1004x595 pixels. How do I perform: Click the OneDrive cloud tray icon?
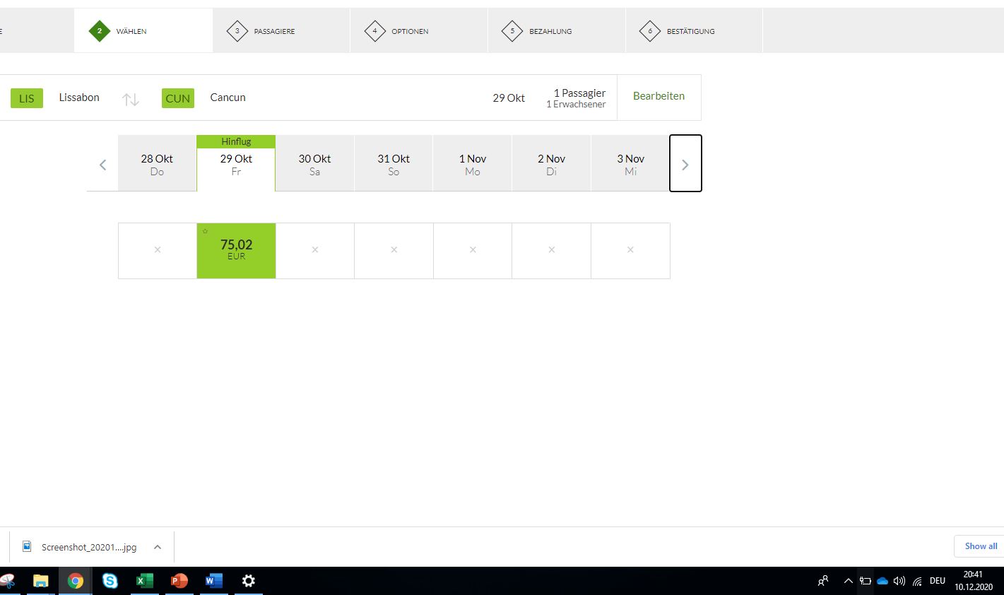pyautogui.click(x=882, y=581)
